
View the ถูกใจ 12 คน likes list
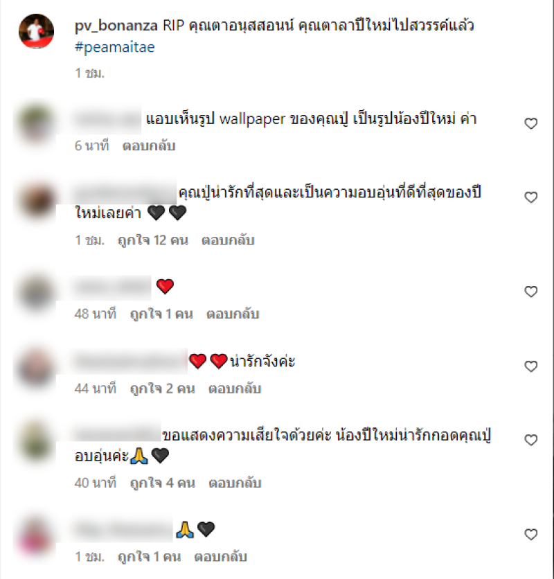click(153, 240)
